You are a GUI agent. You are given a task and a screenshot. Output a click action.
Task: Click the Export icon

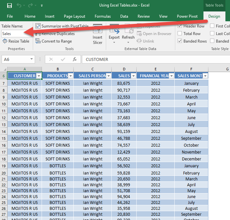point(114,29)
